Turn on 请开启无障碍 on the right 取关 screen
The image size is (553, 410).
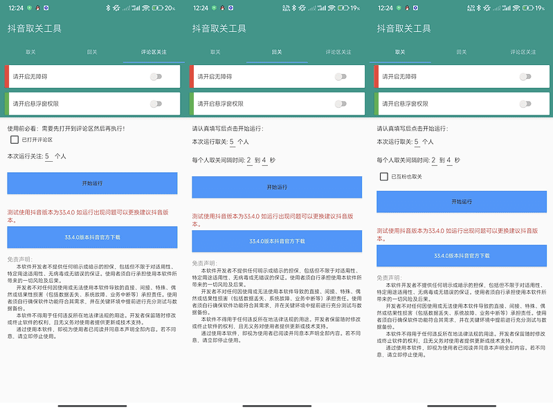[525, 76]
